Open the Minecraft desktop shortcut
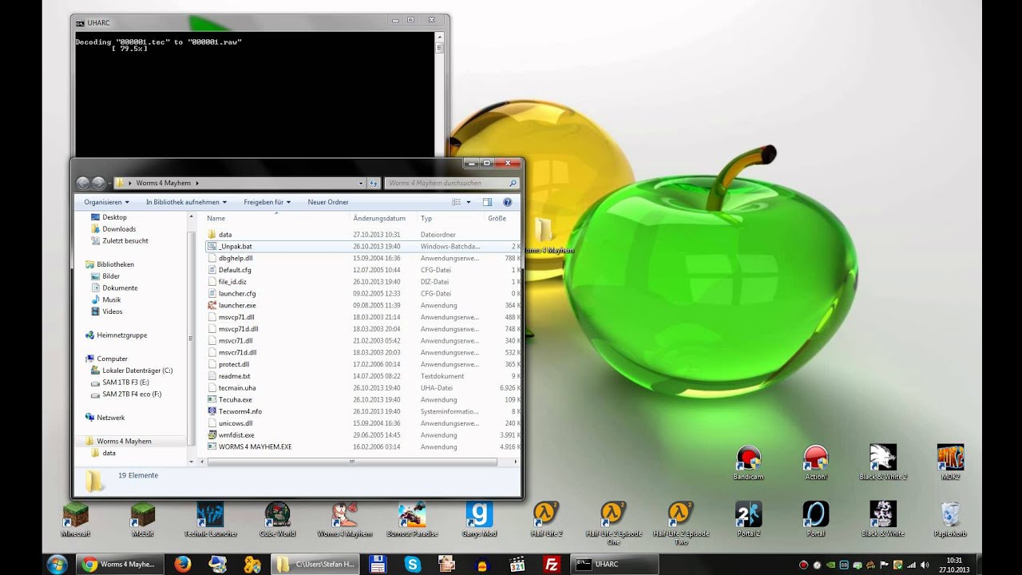Viewport: 1022px width, 575px height. pyautogui.click(x=75, y=520)
